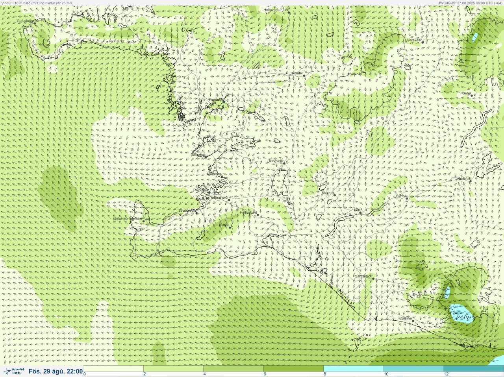Click the Holtavörðuheiði station marker
The image size is (504, 377).
289,12
